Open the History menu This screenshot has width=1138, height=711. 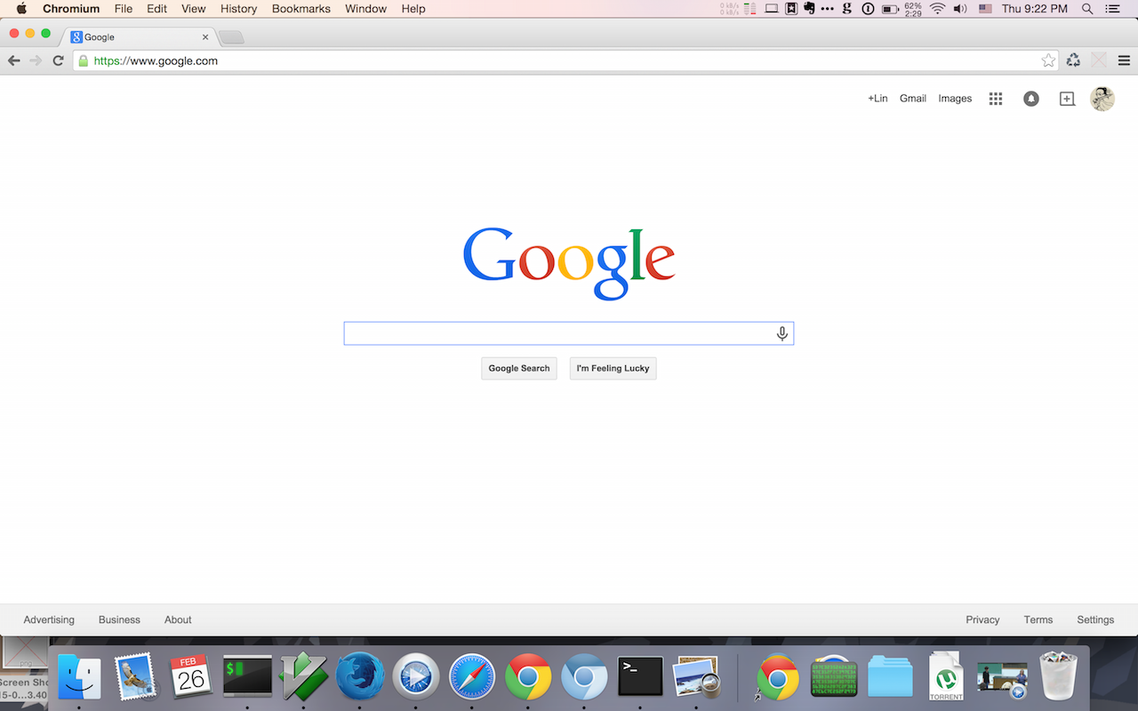239,9
